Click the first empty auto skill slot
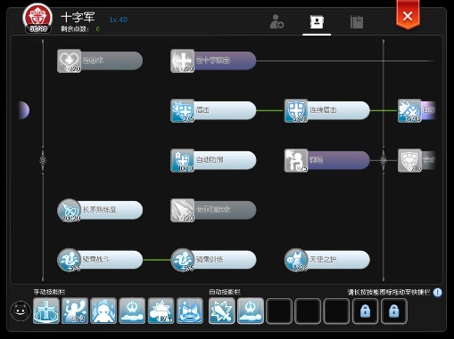Image resolution: width=454 pixels, height=339 pixels. pyautogui.click(x=279, y=311)
